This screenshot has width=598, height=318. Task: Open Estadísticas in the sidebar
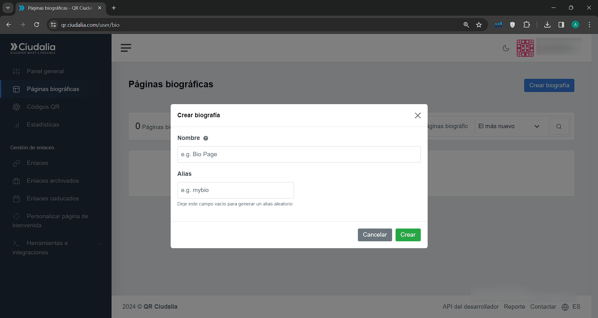[43, 125]
